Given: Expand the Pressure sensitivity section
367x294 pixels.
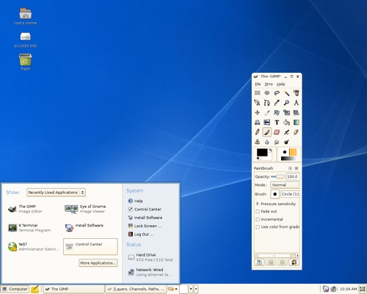Looking at the screenshot, I should click(258, 204).
